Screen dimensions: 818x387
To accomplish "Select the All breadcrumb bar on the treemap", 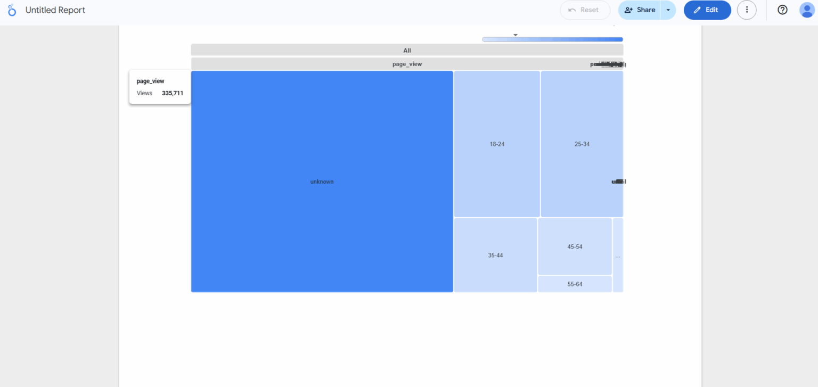I will coord(407,50).
